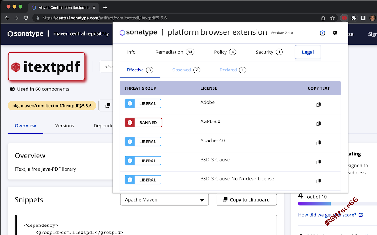The width and height of the screenshot is (377, 235).
Task: Click LIBERAL badge in Apache-2.0 row
Action: pyautogui.click(x=143, y=142)
